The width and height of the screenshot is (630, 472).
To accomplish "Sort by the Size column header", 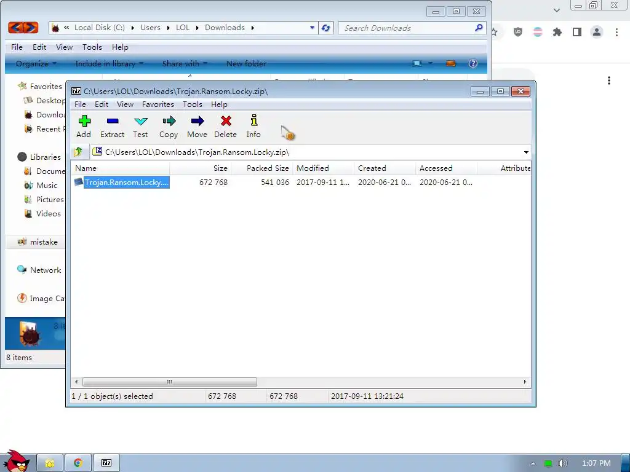I will pos(201,168).
